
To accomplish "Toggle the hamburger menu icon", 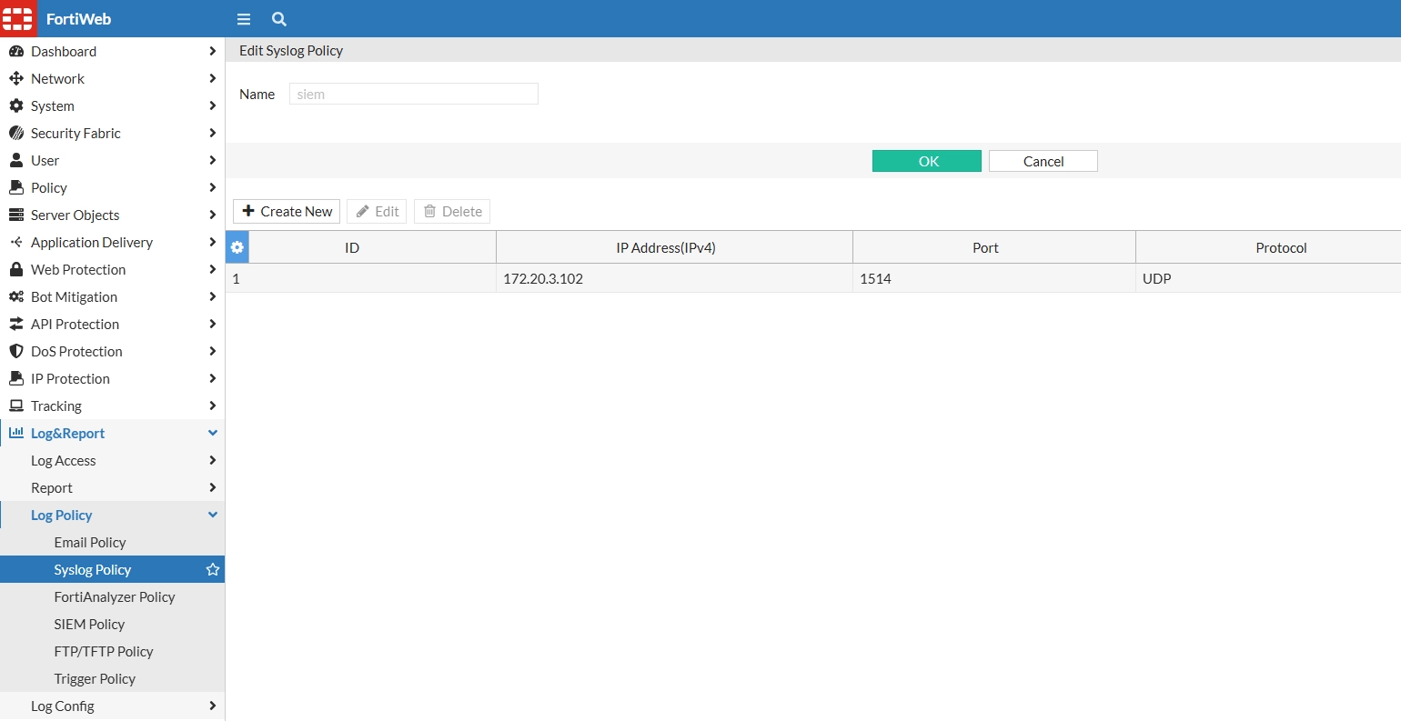I will click(x=244, y=19).
